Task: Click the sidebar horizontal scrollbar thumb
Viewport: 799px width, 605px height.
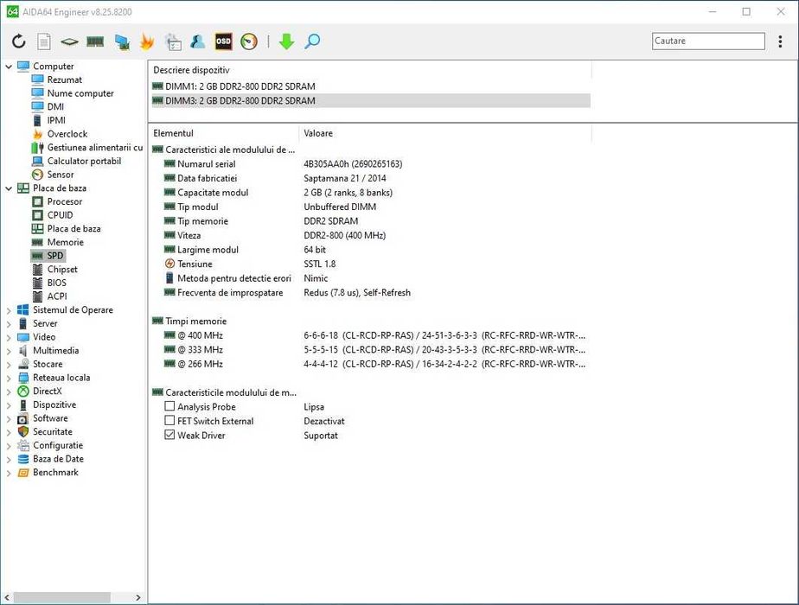Action: point(62,597)
